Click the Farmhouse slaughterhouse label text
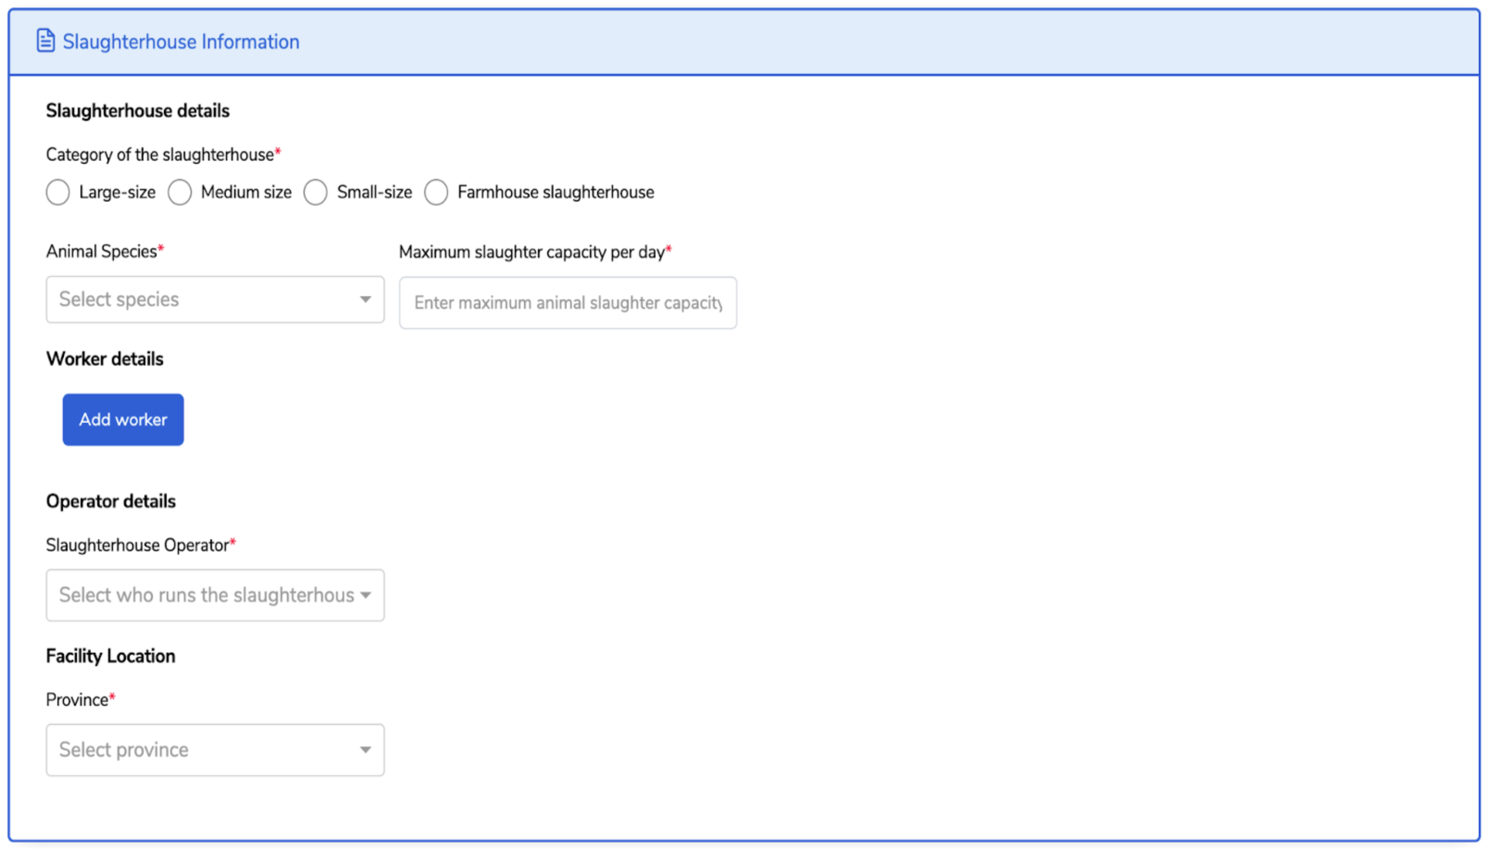Viewport: 1490px width, 849px height. click(555, 192)
